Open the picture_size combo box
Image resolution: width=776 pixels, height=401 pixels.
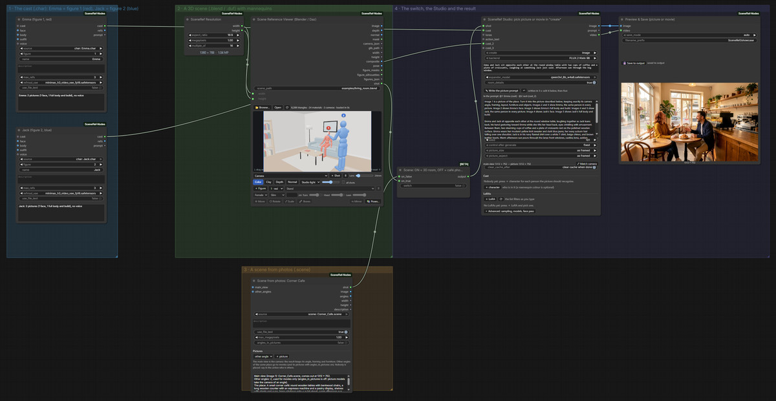(x=541, y=150)
